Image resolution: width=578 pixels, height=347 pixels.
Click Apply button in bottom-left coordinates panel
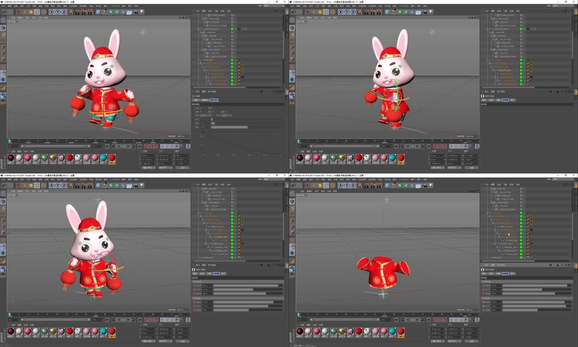tap(183, 341)
